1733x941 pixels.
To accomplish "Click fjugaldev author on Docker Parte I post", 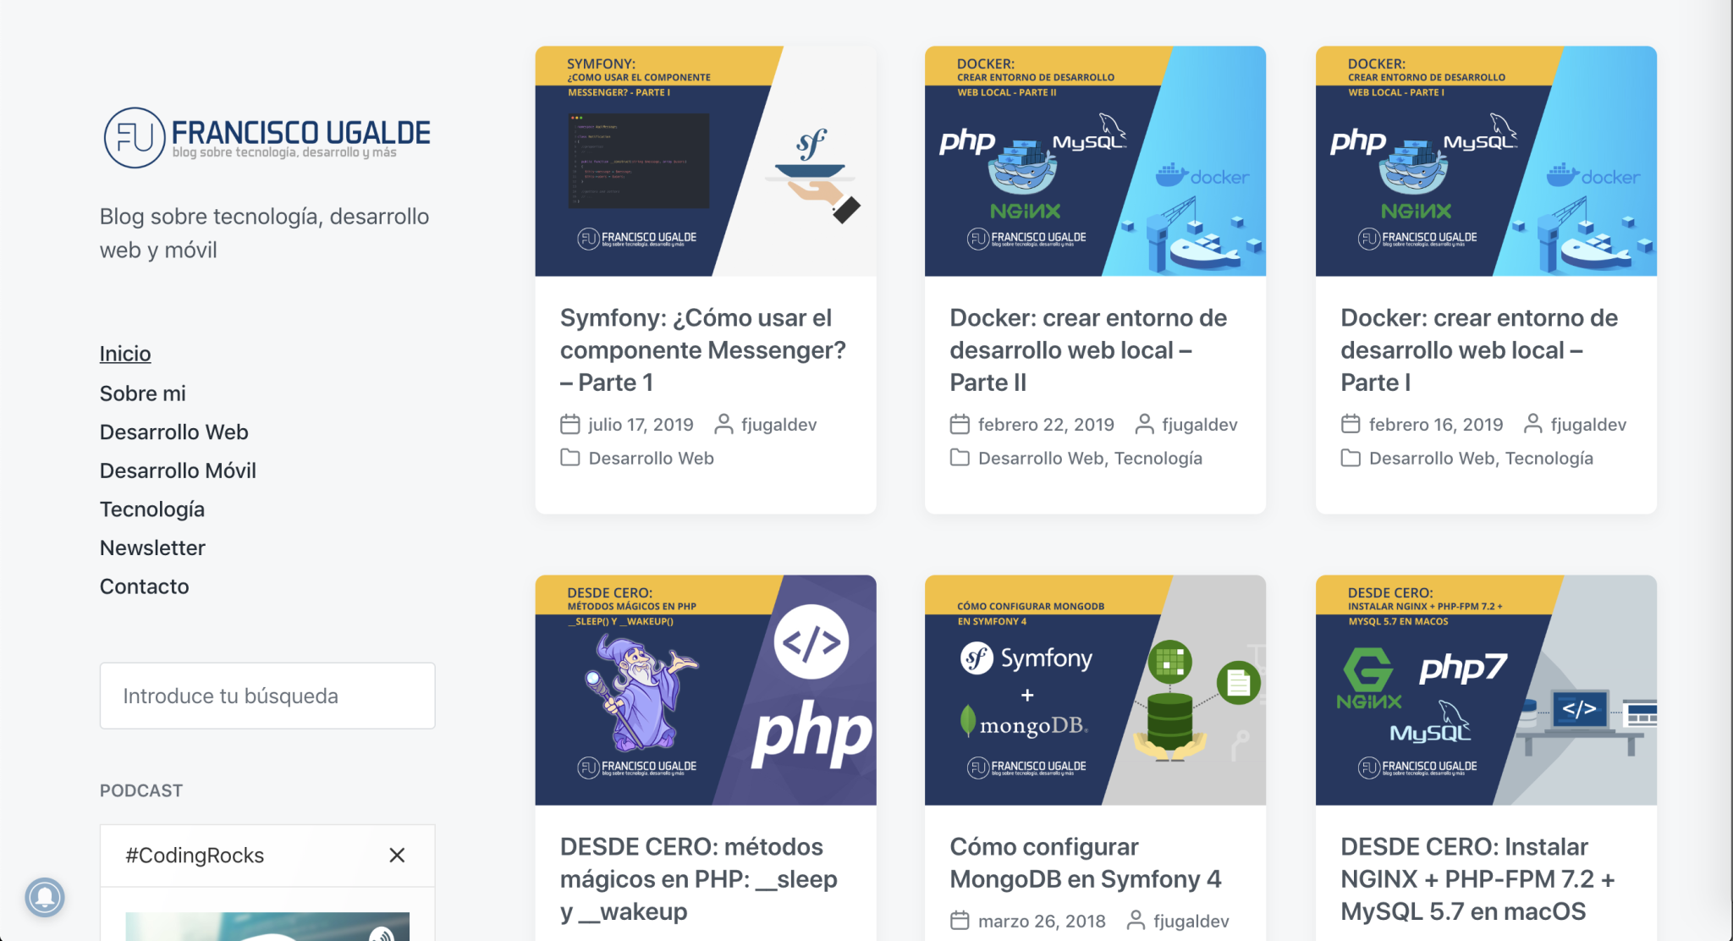I will coord(1588,425).
